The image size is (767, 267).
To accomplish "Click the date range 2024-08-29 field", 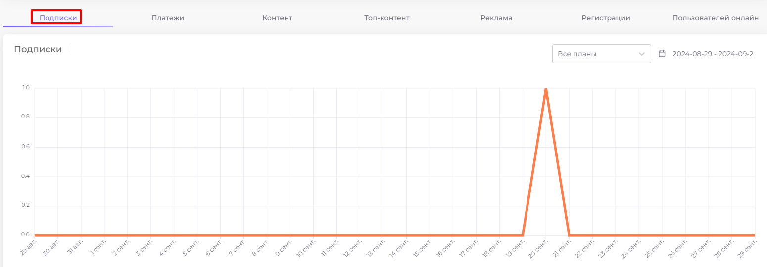I will click(713, 54).
